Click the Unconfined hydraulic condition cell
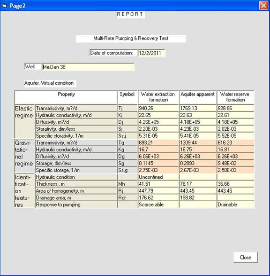Viewport: 270px width, 276px height. coord(158,177)
